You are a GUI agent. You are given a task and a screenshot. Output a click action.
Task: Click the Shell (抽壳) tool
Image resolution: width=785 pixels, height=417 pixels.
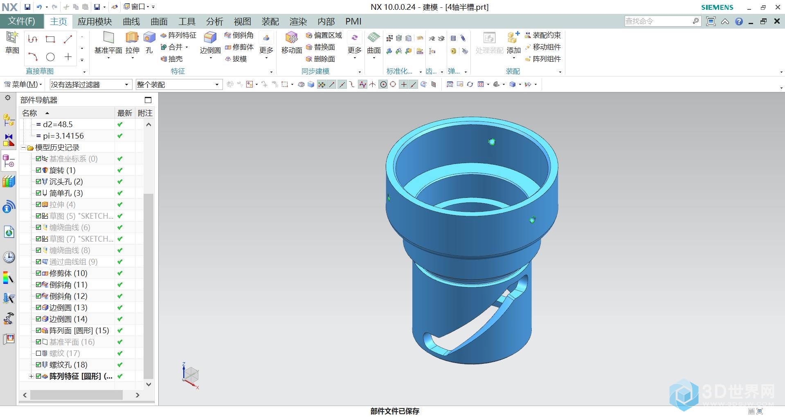click(x=171, y=59)
